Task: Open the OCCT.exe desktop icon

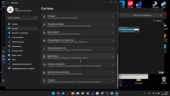Action: [130, 4]
